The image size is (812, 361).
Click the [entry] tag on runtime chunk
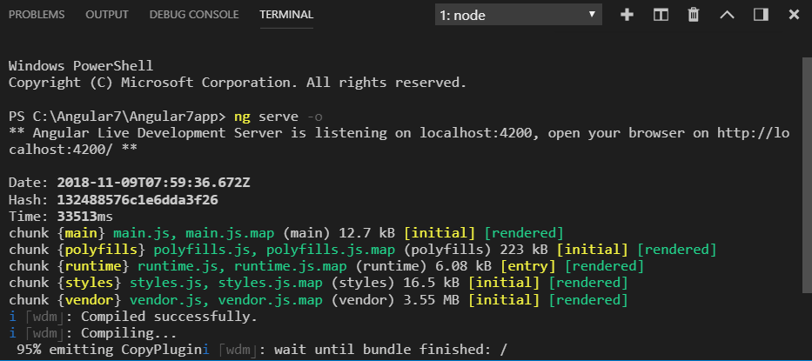528,266
